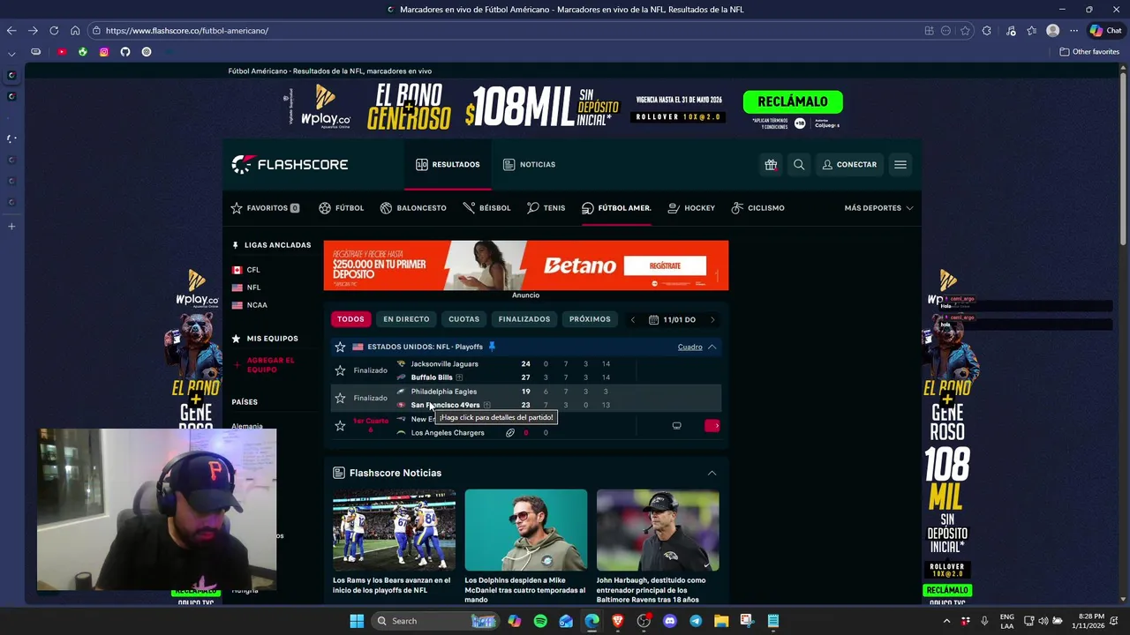Click the info icon next to Buffalo Bills
Screen dimensions: 1130x635
[459, 377]
